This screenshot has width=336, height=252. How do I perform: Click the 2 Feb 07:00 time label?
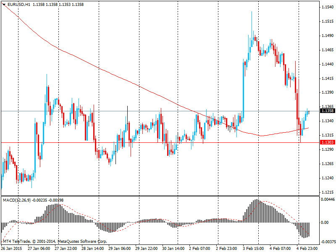199,249
